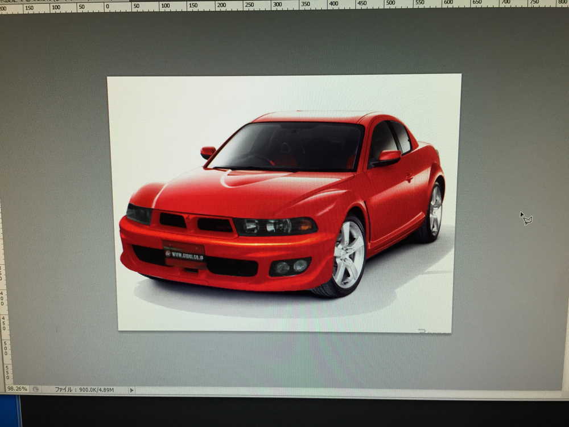Click the horizontal ruler at the top
Viewport: 569px width, 427px height.
[284, 5]
